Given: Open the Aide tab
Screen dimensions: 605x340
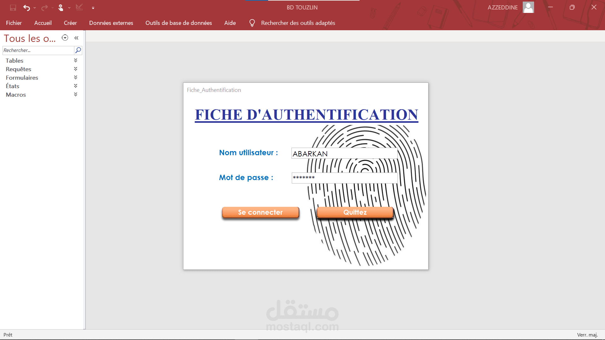Looking at the screenshot, I should 230,23.
